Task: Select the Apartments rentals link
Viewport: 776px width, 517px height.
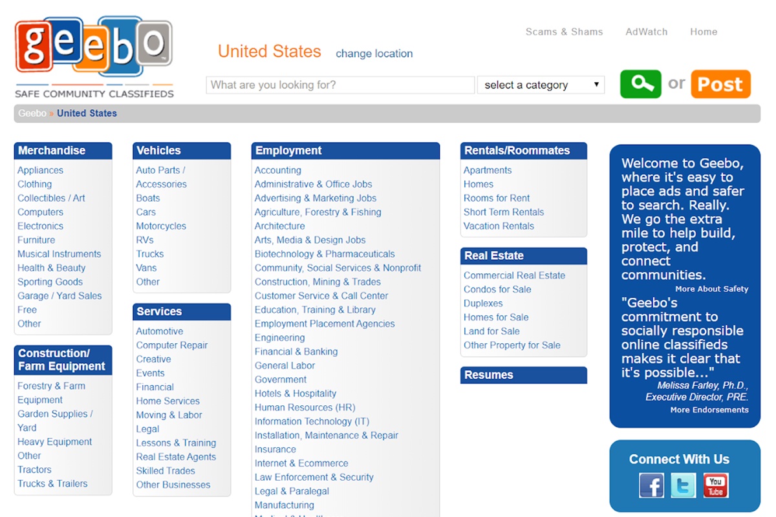Action: [488, 170]
